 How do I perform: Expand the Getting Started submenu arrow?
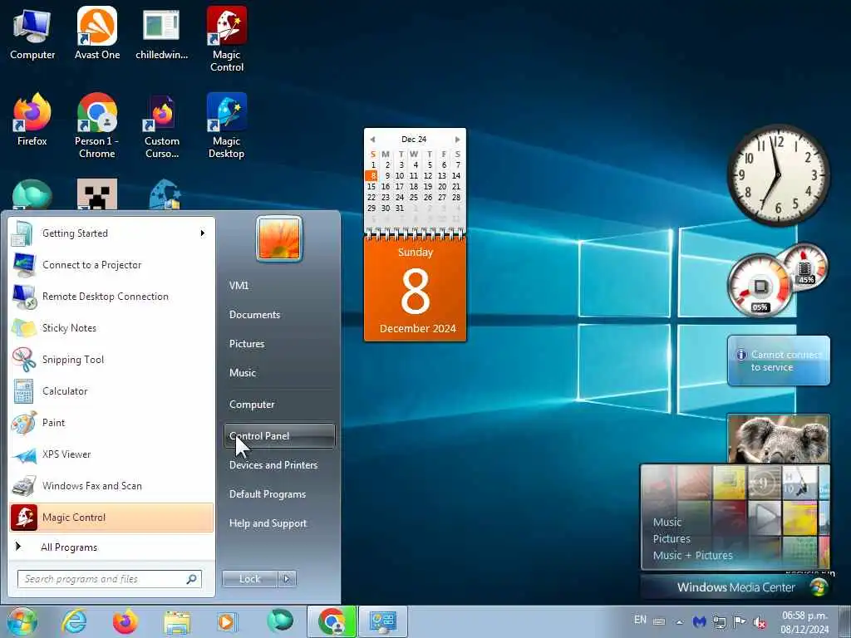pos(203,233)
